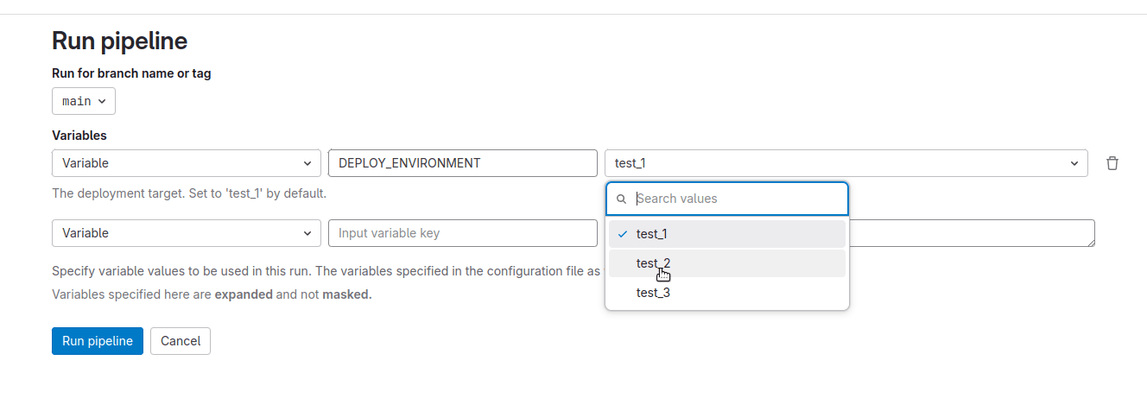Image resolution: width=1147 pixels, height=411 pixels.
Task: Open the branch dropdown showing main
Action: click(x=84, y=101)
